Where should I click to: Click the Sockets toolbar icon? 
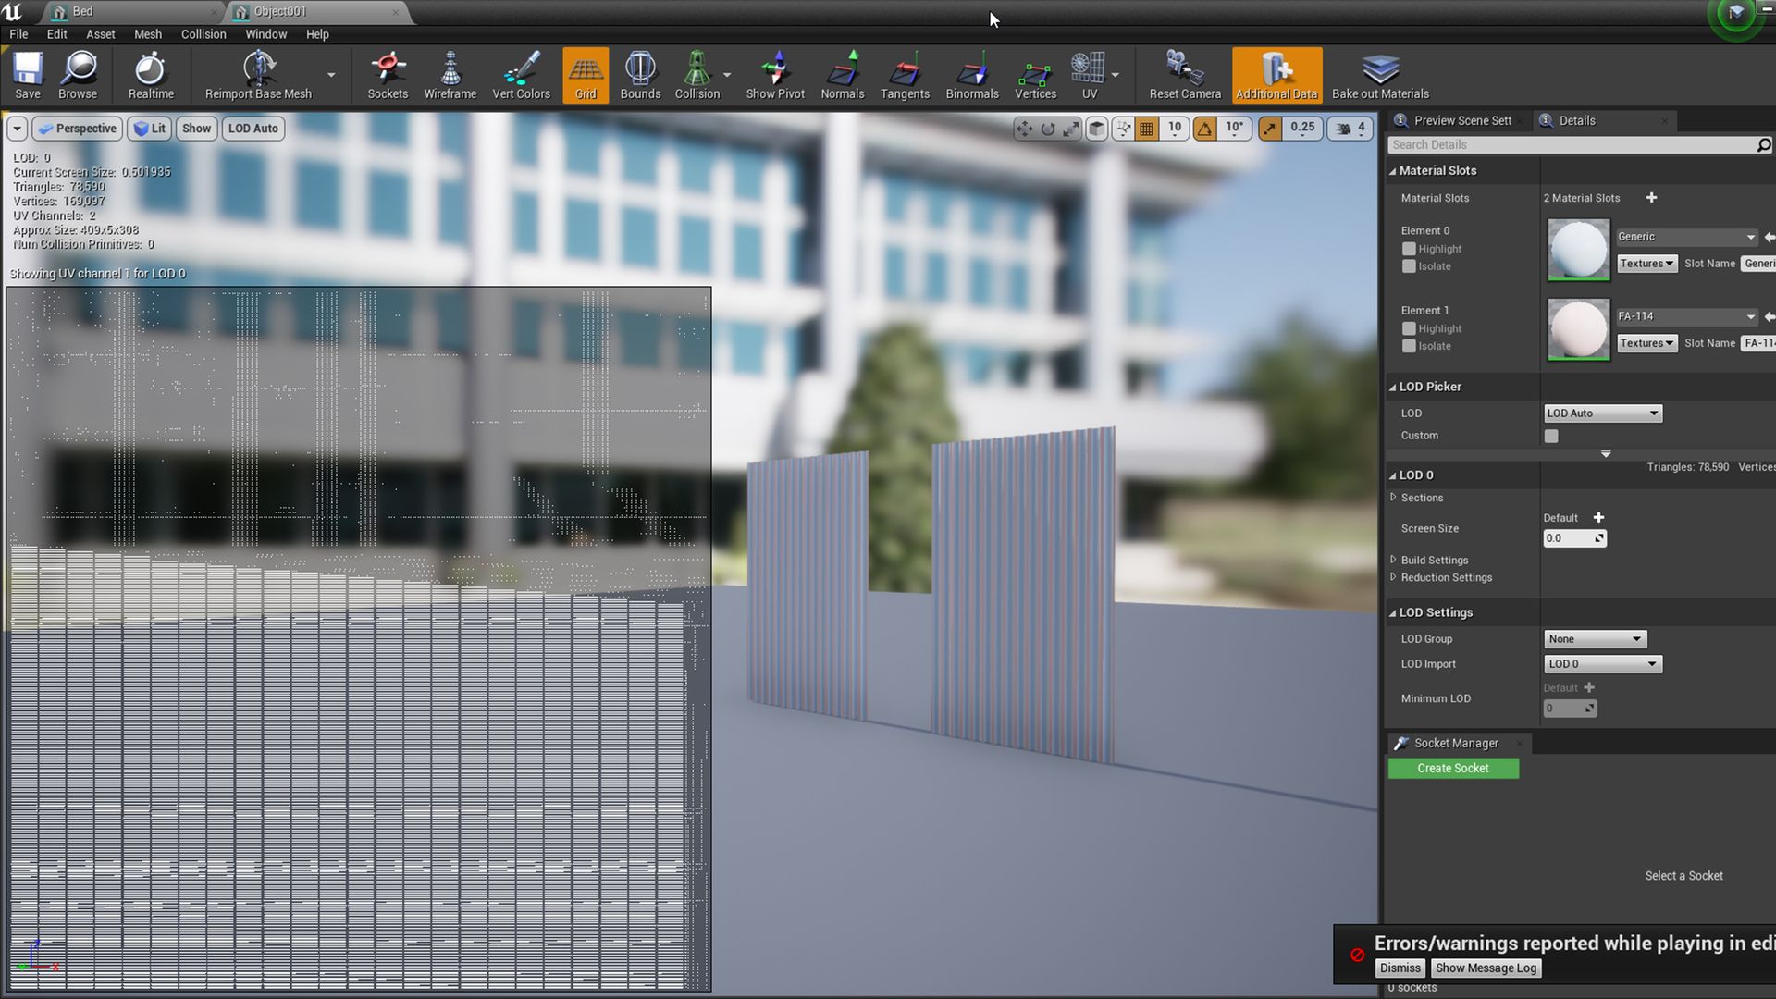coord(388,75)
